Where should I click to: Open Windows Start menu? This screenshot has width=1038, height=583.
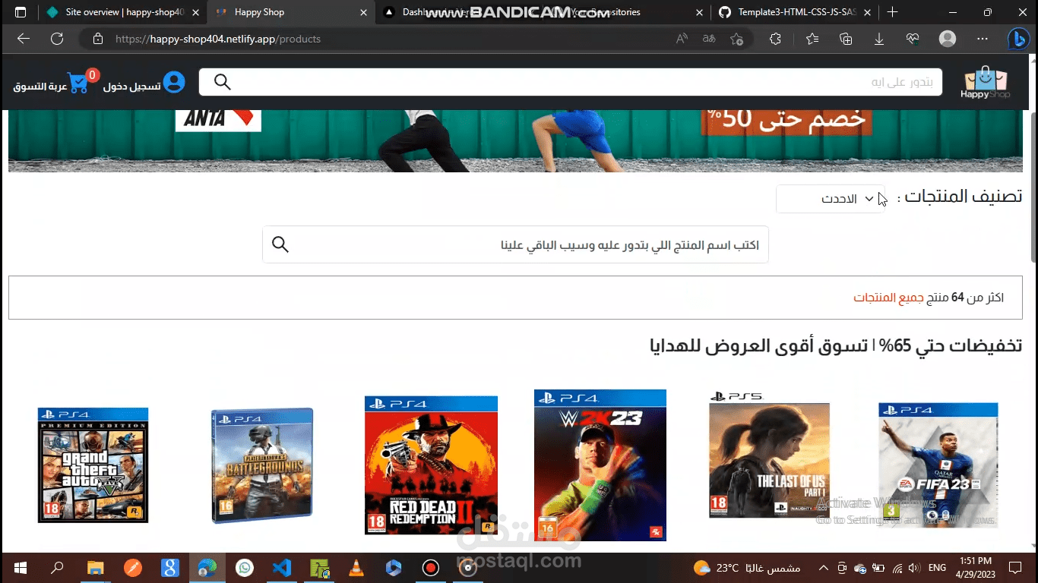[x=21, y=568]
